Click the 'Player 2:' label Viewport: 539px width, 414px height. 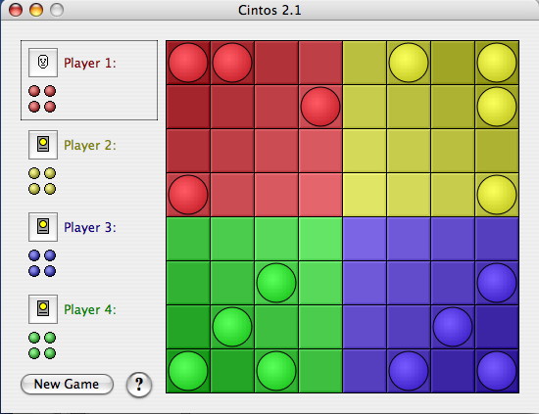pyautogui.click(x=90, y=145)
